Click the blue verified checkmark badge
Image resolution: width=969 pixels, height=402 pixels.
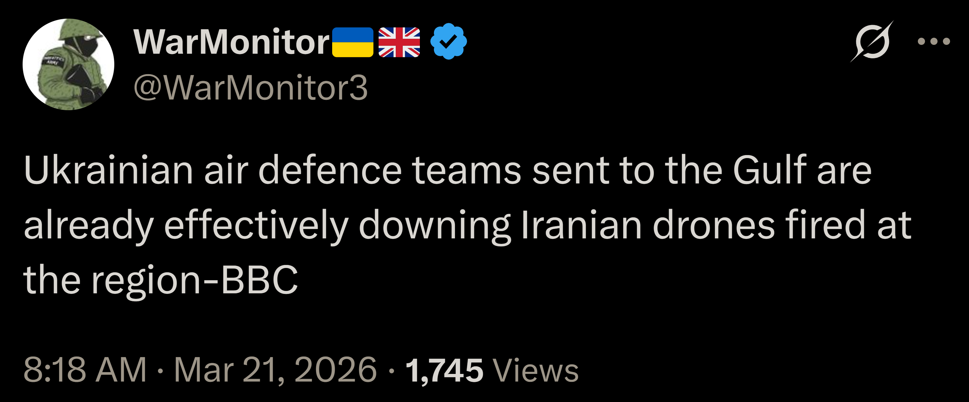click(x=448, y=41)
